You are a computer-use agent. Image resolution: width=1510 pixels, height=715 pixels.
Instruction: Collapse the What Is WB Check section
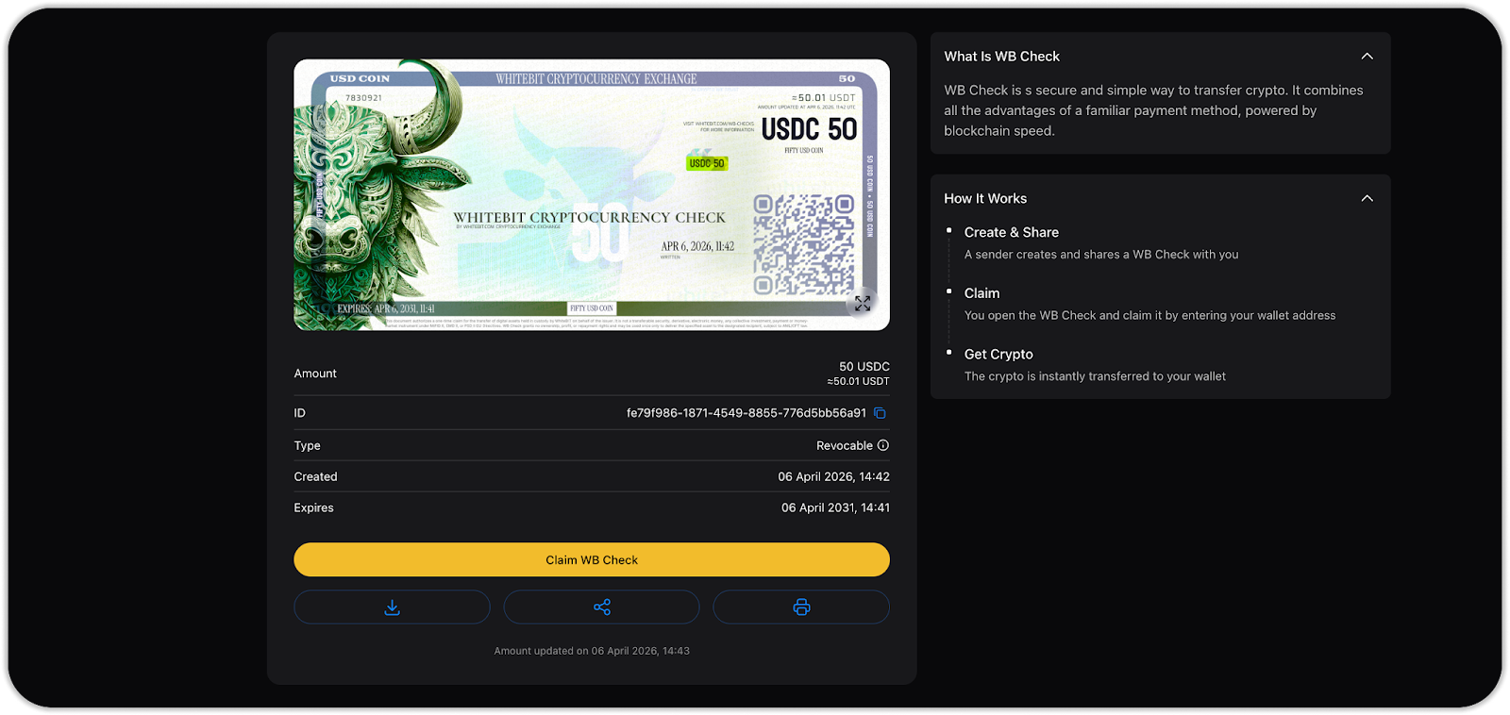point(1367,57)
